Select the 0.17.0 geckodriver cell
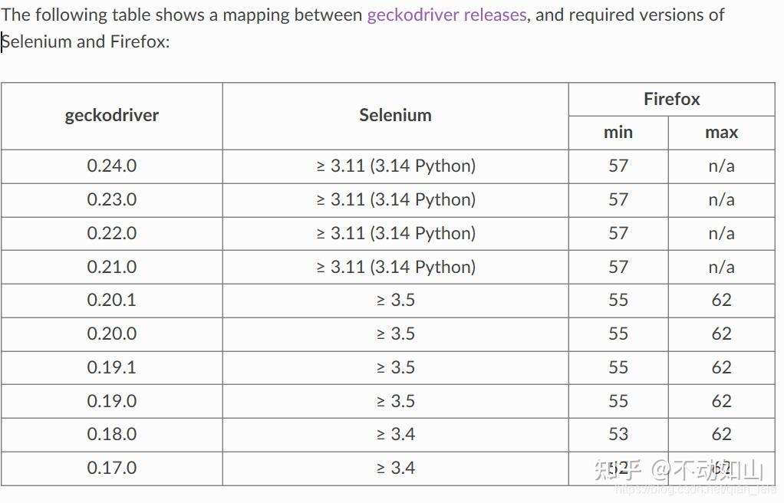The width and height of the screenshot is (784, 503). [x=112, y=468]
